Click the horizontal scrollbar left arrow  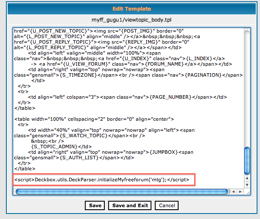click(233, 191)
